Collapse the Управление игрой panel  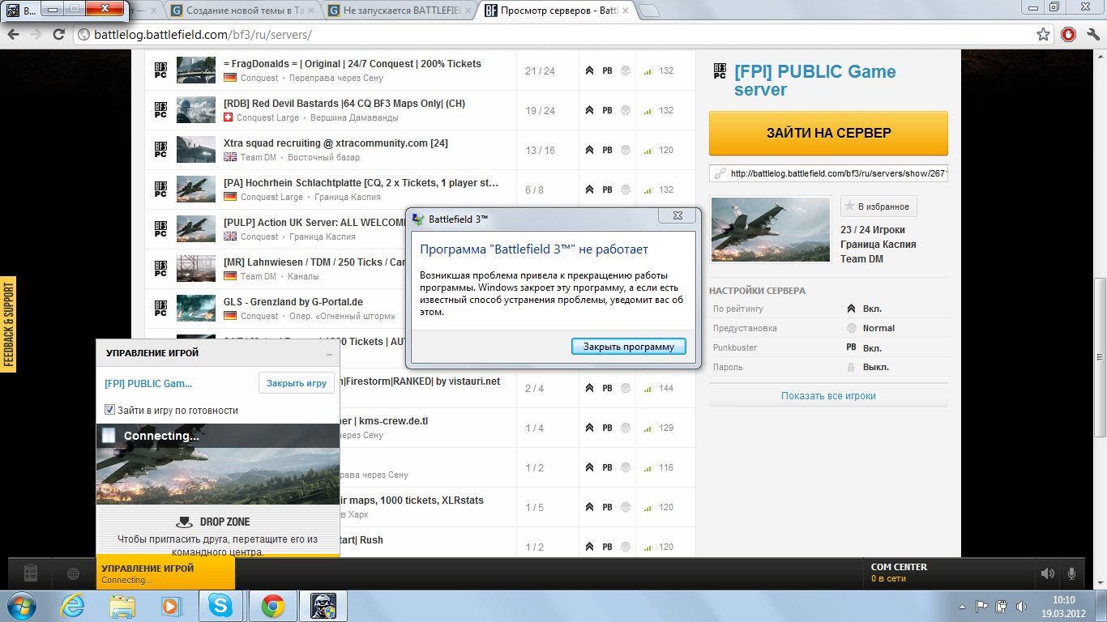point(329,355)
